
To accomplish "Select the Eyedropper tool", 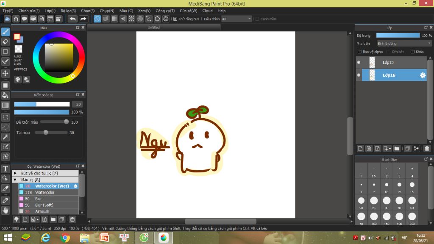I will 5,200.
